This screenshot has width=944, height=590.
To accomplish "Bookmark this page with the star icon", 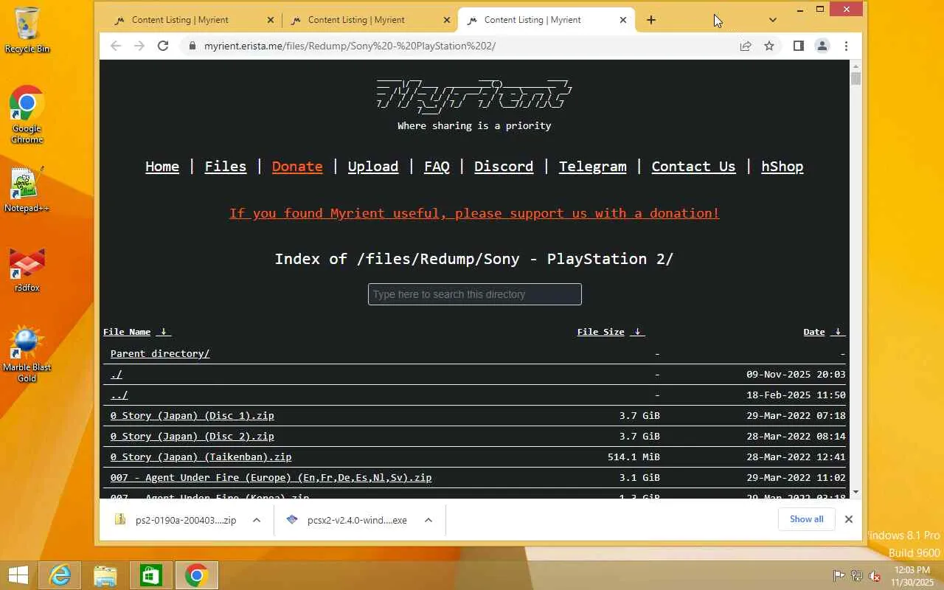I will tap(769, 46).
